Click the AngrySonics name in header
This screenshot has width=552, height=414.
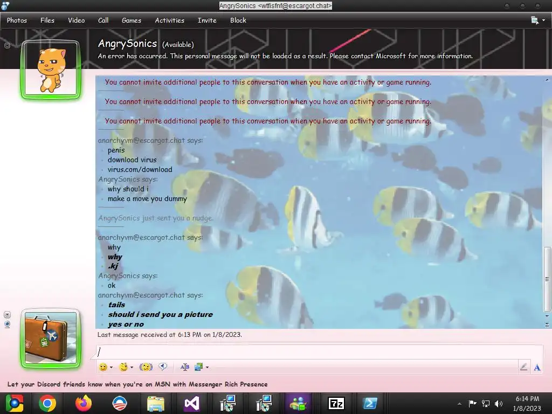point(127,43)
